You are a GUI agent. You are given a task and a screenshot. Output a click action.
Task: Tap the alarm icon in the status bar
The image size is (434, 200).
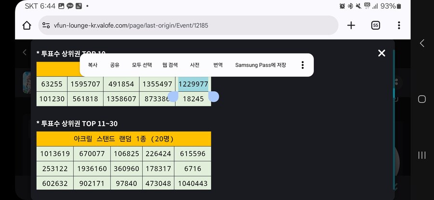[x=342, y=6]
